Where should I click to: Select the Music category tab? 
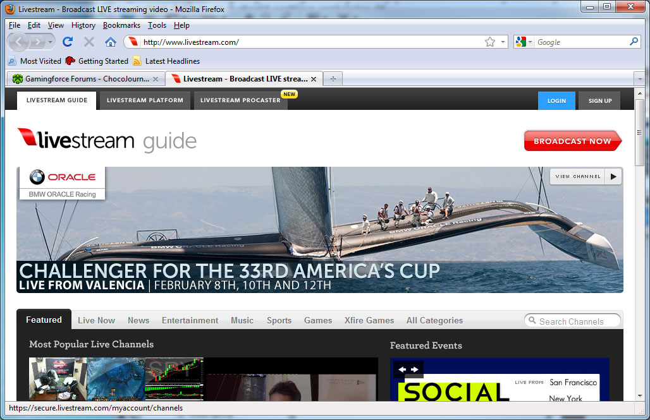coord(242,320)
